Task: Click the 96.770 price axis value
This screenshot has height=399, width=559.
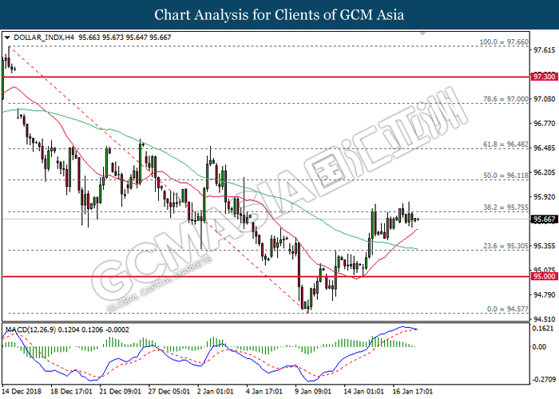Action: [544, 124]
